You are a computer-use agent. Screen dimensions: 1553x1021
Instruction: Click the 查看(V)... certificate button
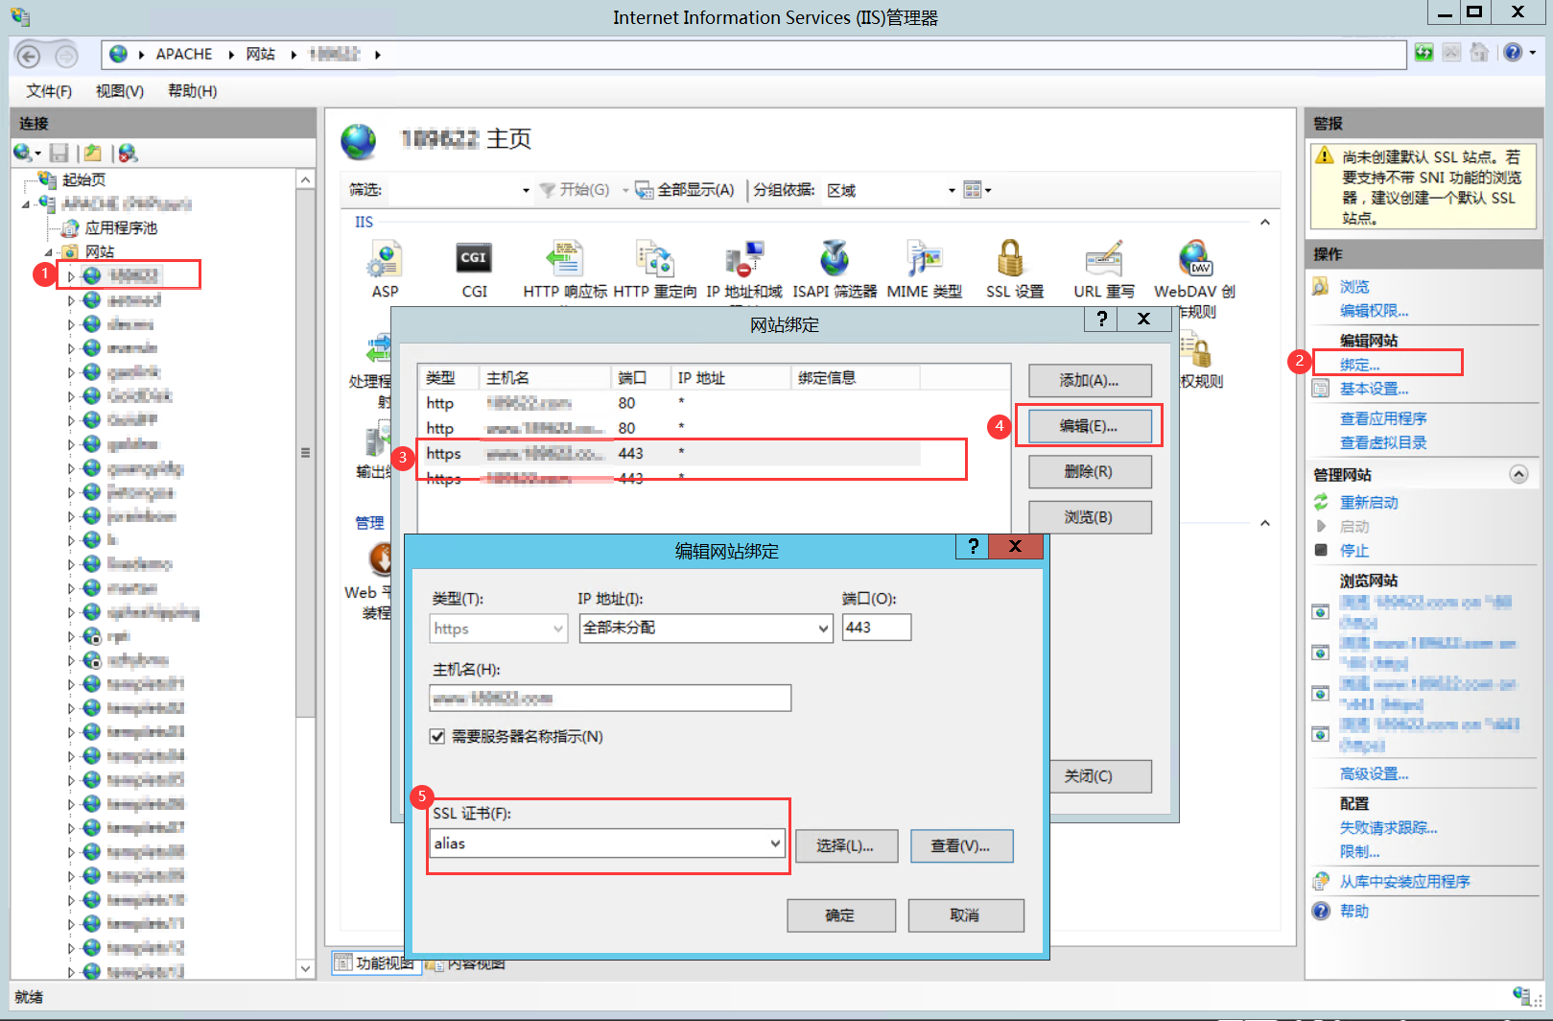click(x=961, y=845)
